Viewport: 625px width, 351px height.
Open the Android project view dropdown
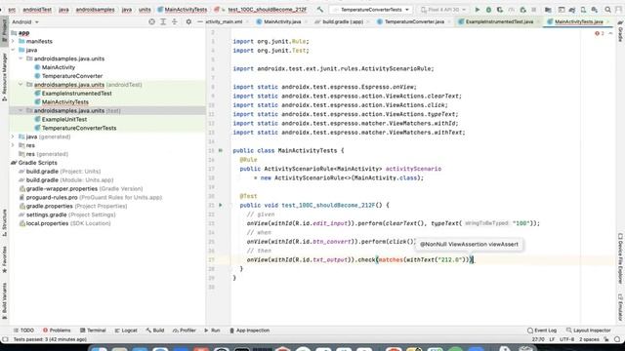tap(25, 21)
